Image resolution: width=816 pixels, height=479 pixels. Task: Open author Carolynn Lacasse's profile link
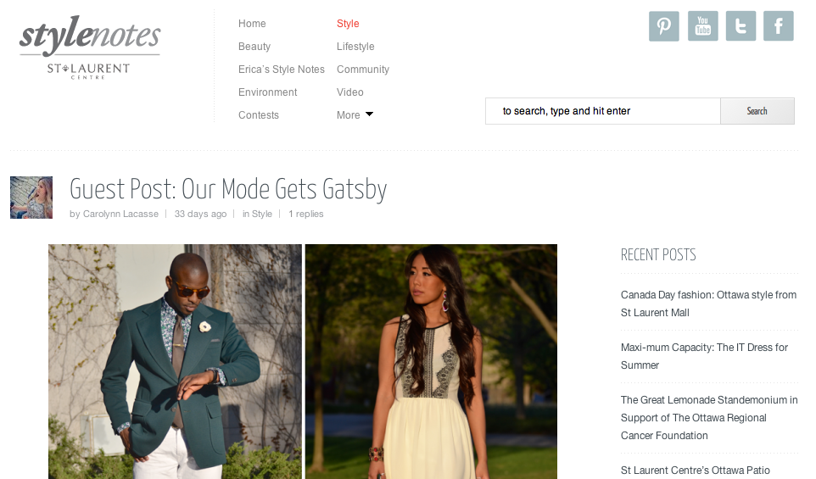[x=120, y=214]
